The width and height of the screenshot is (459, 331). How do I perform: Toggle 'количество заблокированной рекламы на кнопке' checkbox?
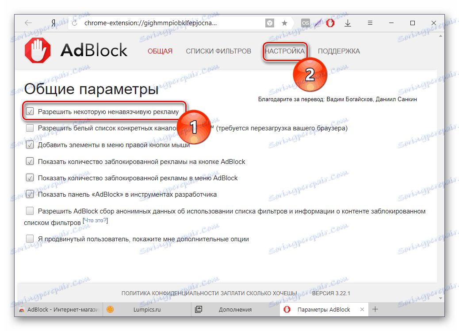[30, 161]
